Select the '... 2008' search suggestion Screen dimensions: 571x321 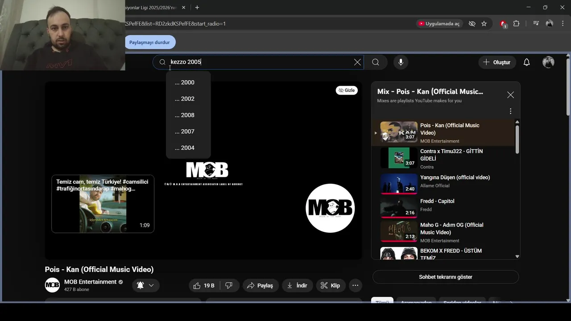click(188, 115)
